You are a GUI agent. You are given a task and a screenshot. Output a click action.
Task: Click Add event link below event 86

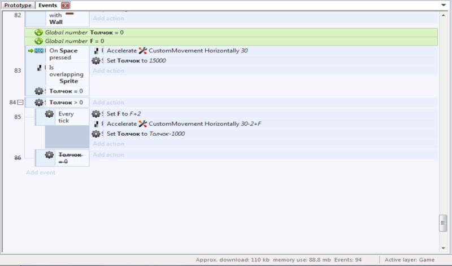[41, 172]
